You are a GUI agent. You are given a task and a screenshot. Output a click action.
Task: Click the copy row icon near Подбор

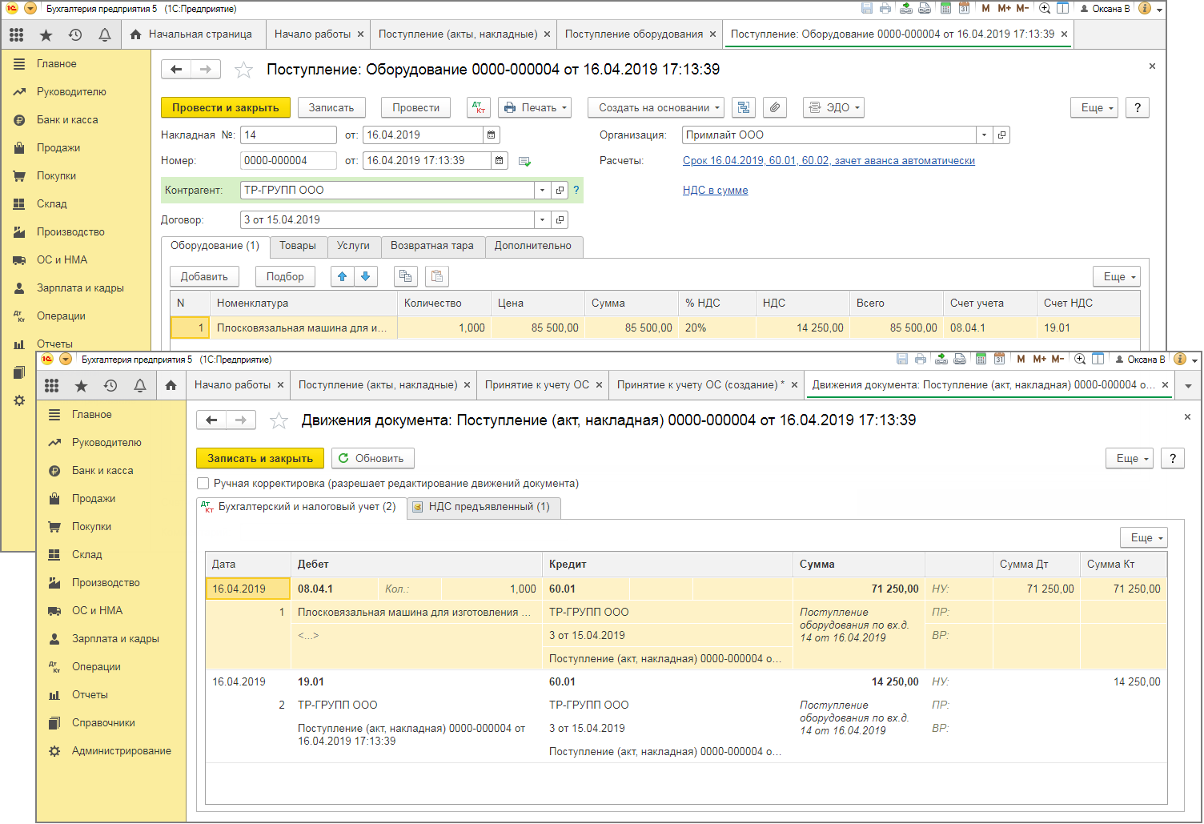(x=406, y=277)
